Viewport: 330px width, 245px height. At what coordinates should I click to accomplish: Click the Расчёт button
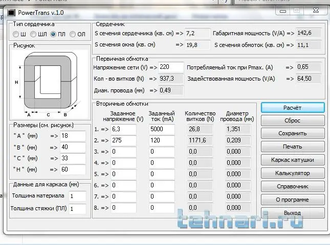click(292, 108)
